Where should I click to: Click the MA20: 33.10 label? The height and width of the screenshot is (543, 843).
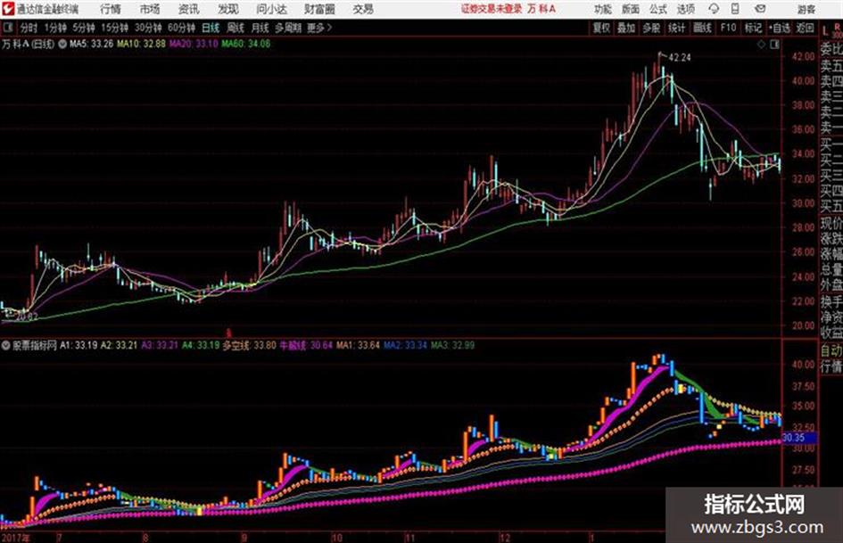194,44
